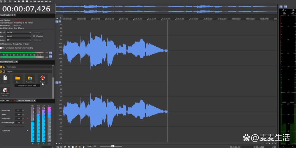Collapse the Import section
Image resolution: width=296 pixels, height=148 pixels.
coord(1,72)
